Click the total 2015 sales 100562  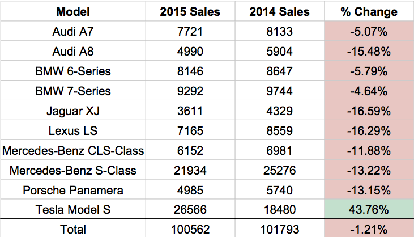190,228
